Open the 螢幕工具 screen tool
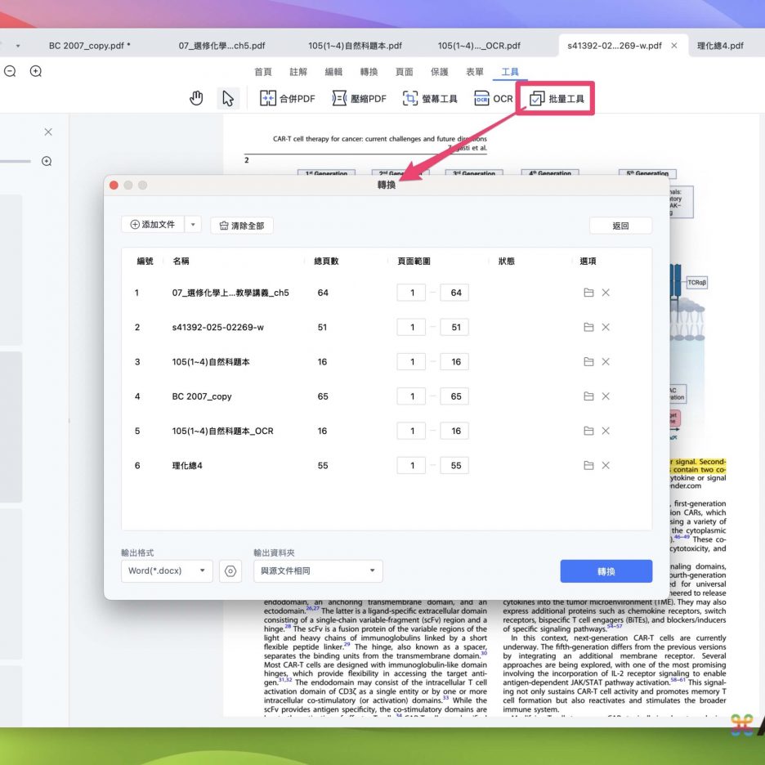This screenshot has width=765, height=765. point(430,99)
